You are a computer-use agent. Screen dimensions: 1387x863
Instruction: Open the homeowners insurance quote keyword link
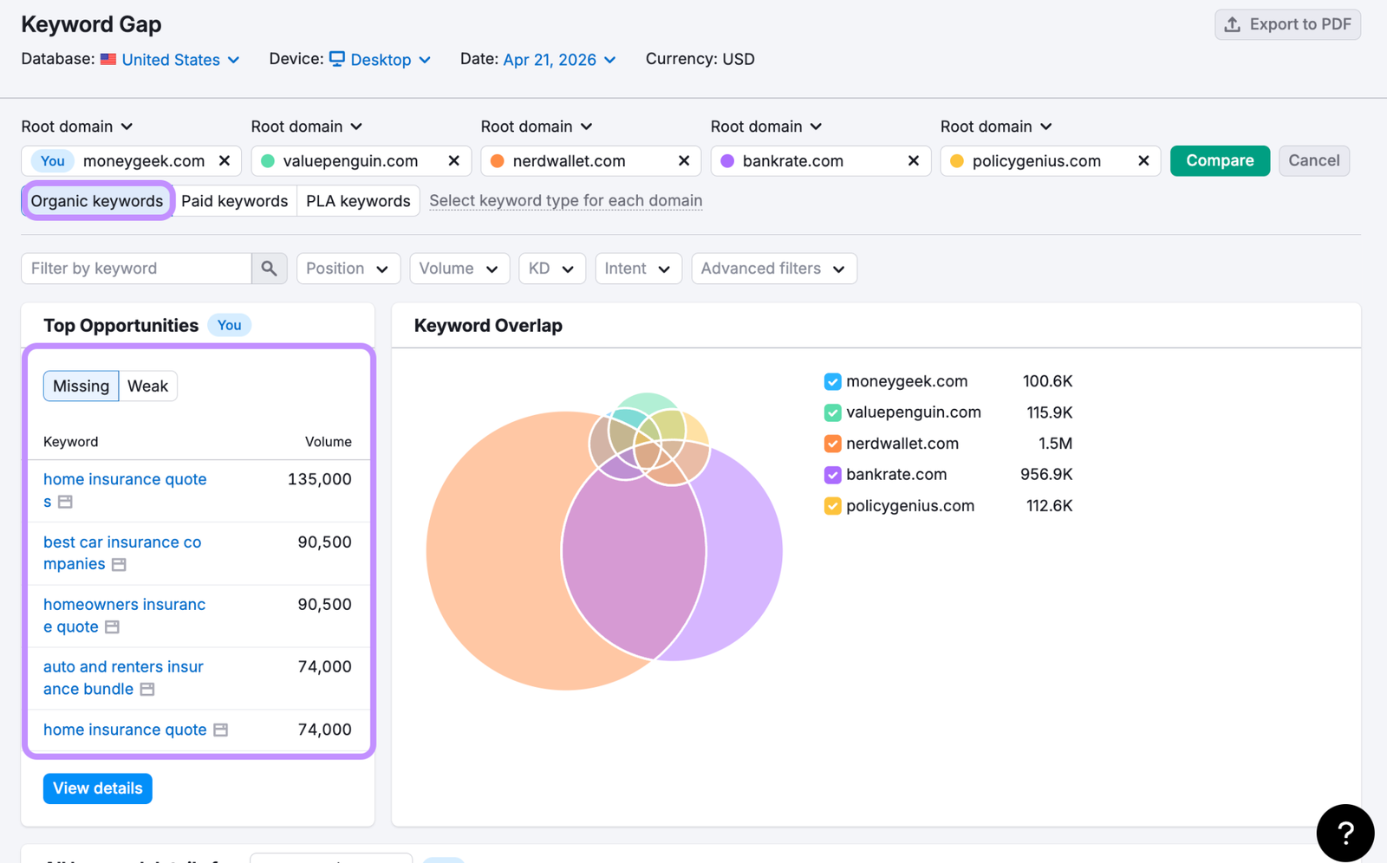(124, 615)
